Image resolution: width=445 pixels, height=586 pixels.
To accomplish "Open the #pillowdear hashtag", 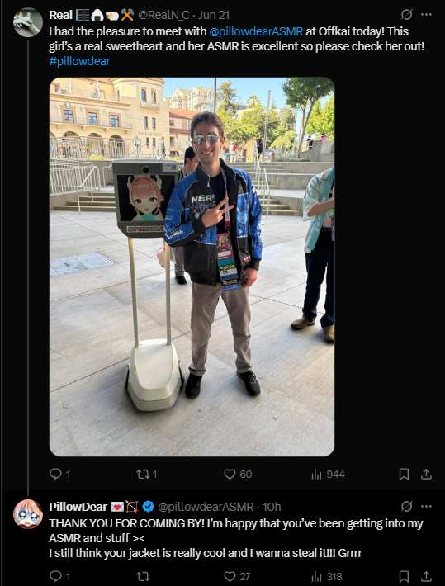I will pos(79,61).
